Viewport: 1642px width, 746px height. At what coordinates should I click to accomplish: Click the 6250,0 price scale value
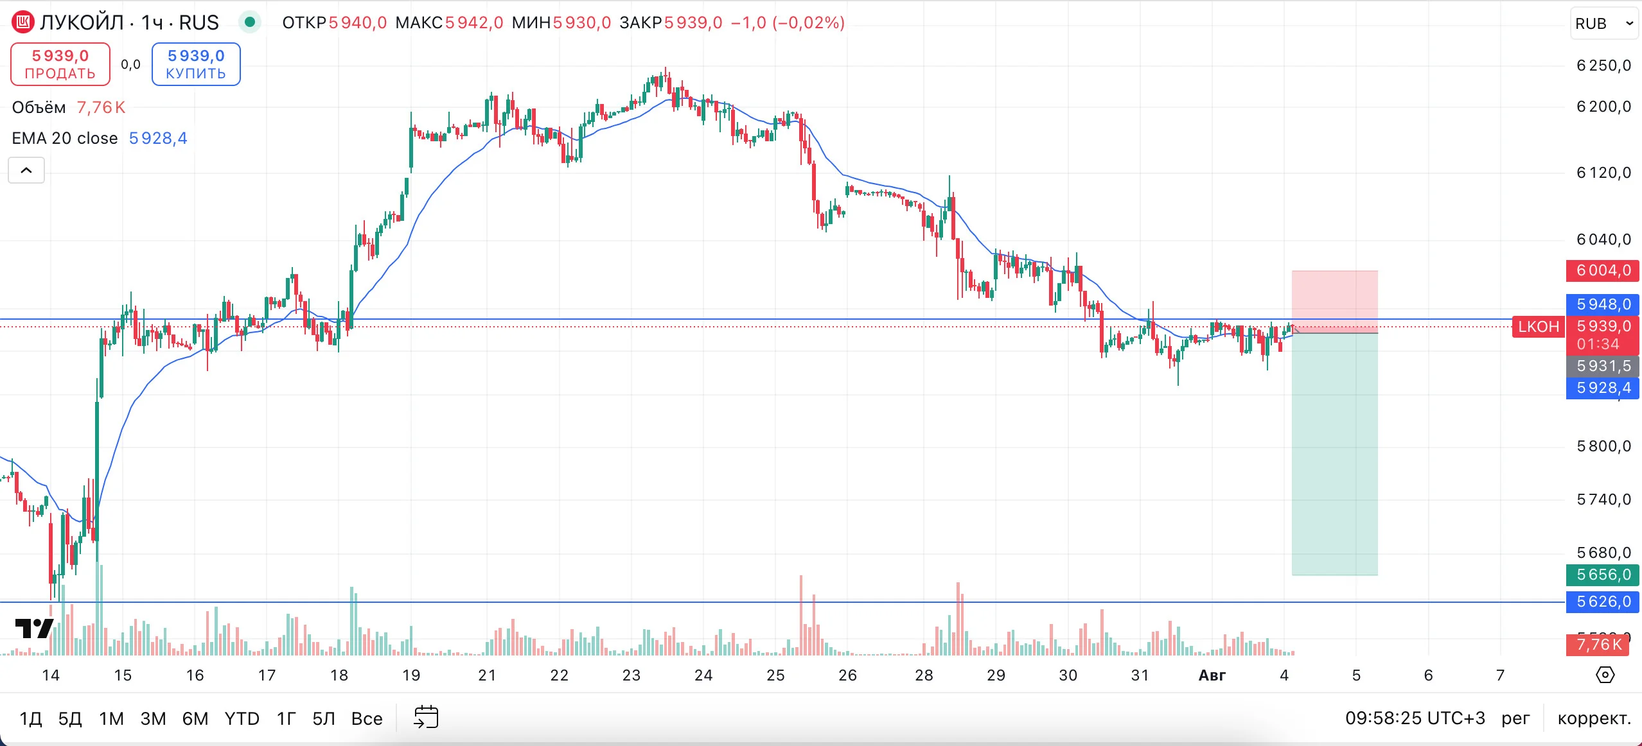pyautogui.click(x=1603, y=65)
